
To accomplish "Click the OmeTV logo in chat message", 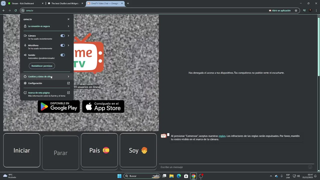I will (163, 136).
